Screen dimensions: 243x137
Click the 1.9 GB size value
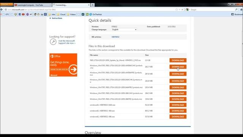pyautogui.click(x=147, y=60)
